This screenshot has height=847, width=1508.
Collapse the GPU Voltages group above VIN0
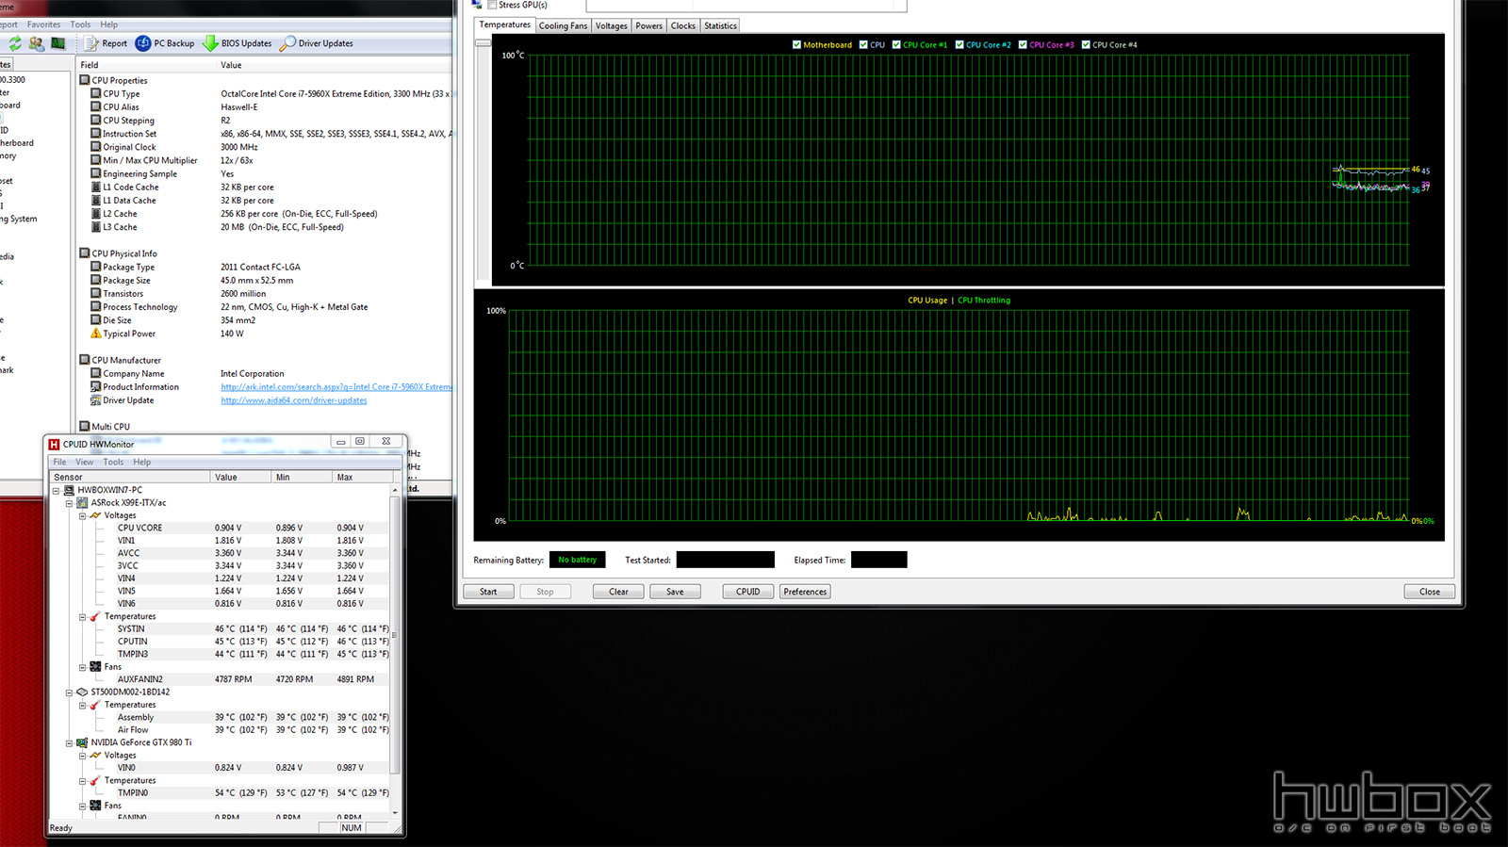[82, 756]
